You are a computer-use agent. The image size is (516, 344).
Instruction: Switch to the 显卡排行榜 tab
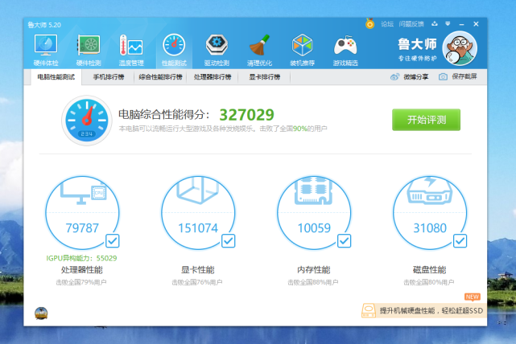pyautogui.click(x=265, y=77)
